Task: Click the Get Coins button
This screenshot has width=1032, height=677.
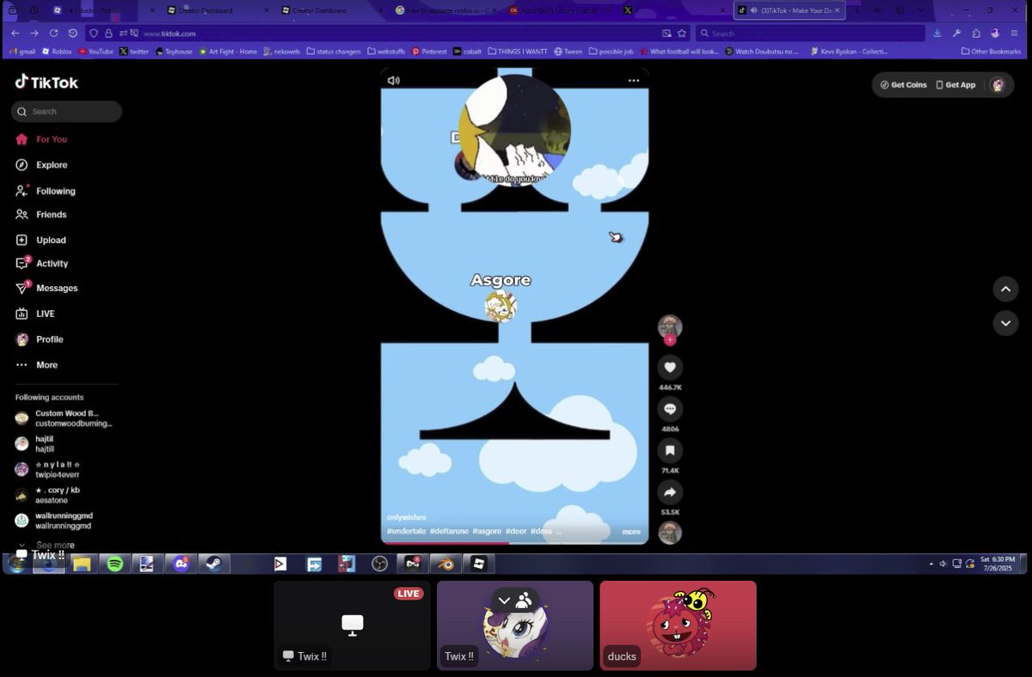Action: click(x=903, y=85)
